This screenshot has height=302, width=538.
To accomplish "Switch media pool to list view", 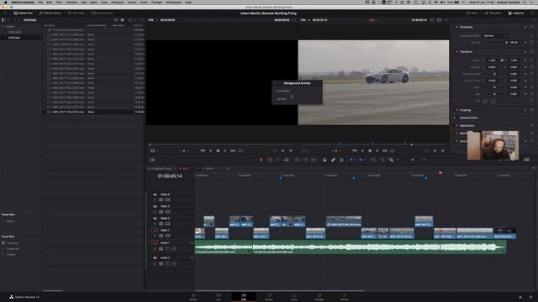I will click(x=122, y=20).
